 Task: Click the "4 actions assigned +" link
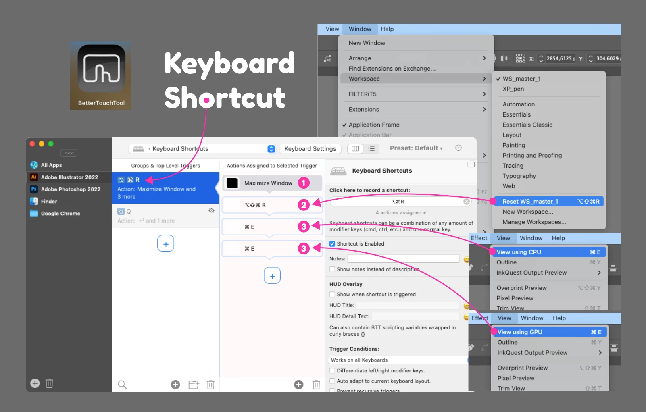click(401, 212)
